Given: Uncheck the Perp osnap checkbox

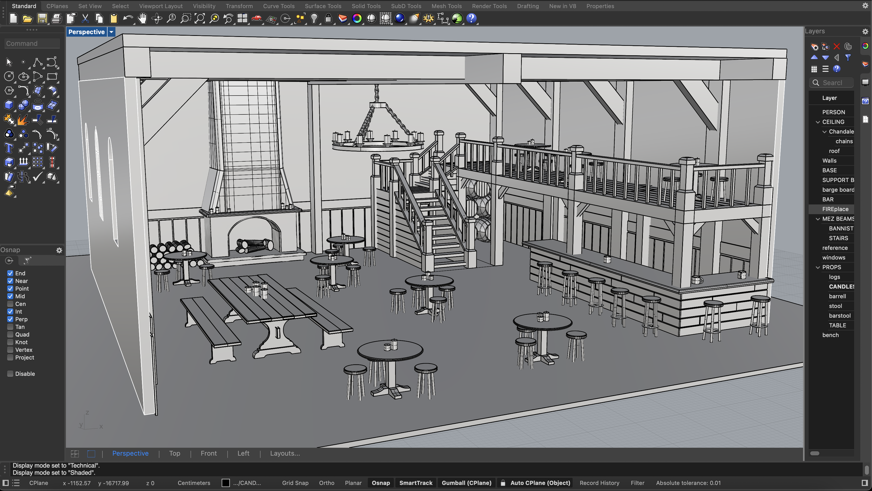Looking at the screenshot, I should pos(10,319).
